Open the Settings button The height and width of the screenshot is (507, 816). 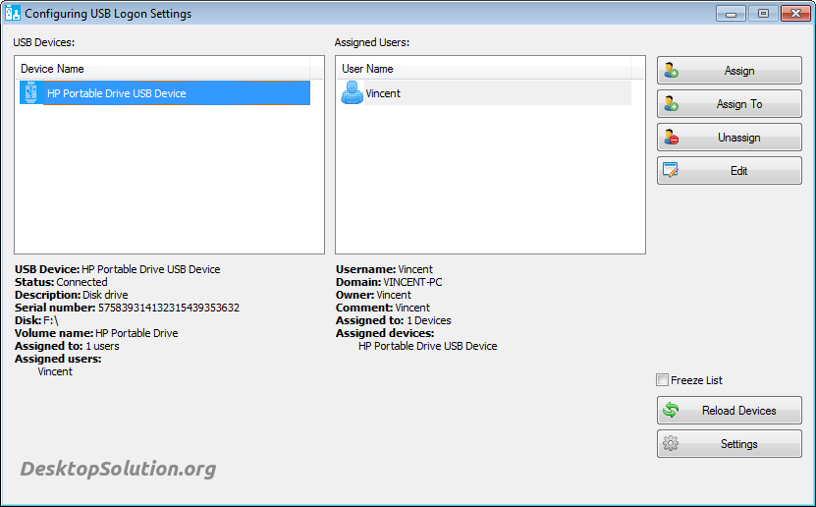click(x=729, y=443)
